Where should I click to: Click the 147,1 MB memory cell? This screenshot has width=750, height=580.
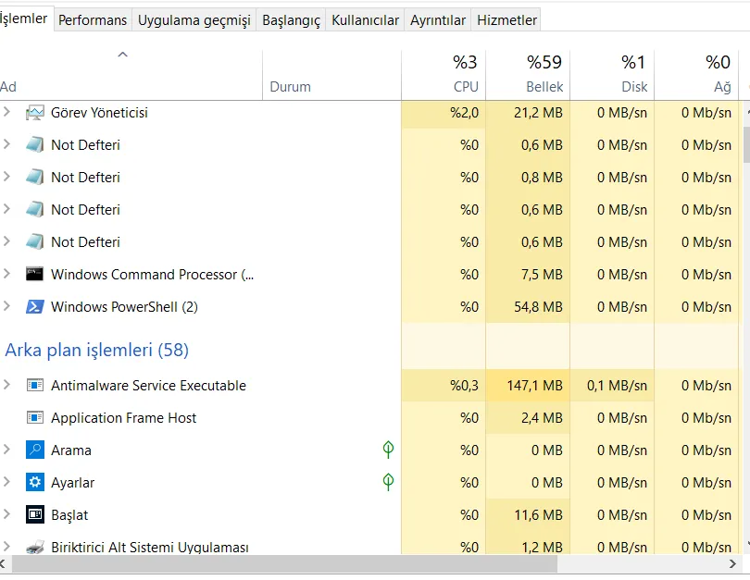point(528,385)
